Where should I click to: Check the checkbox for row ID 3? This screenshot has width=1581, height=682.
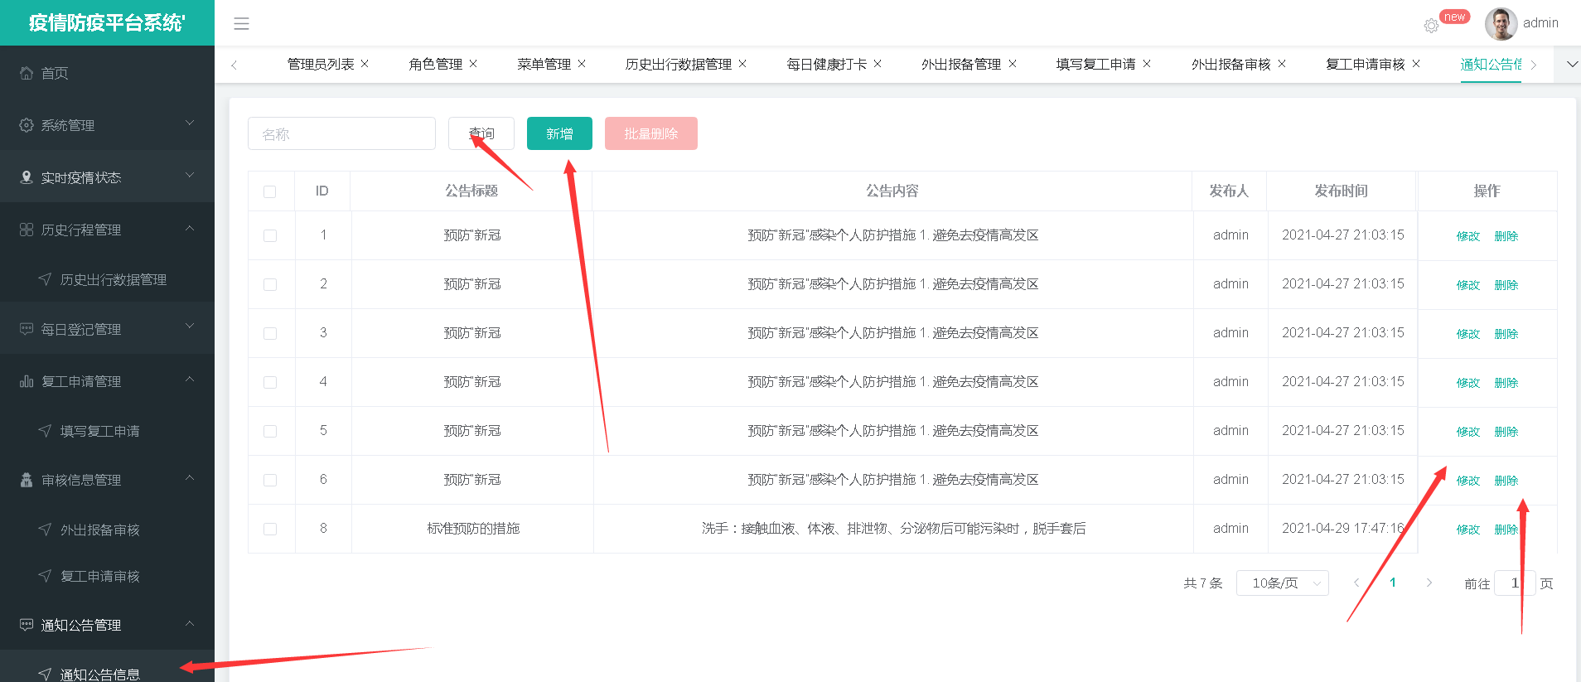[x=270, y=333]
